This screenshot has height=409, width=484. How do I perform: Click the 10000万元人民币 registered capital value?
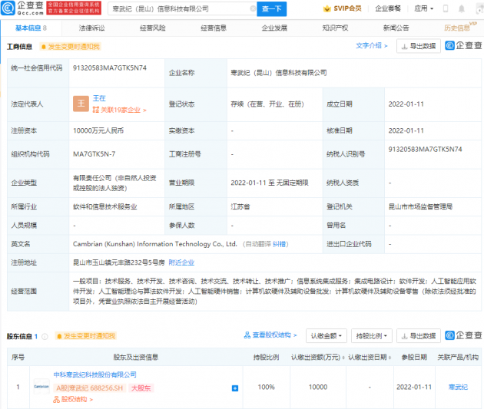click(98, 130)
